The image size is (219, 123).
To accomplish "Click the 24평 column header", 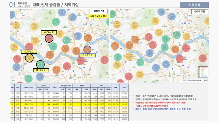I will point(115,87).
